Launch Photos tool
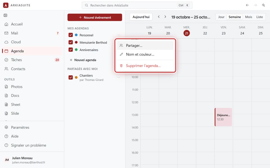Screen dimensions: 270x168 click(32, 87)
